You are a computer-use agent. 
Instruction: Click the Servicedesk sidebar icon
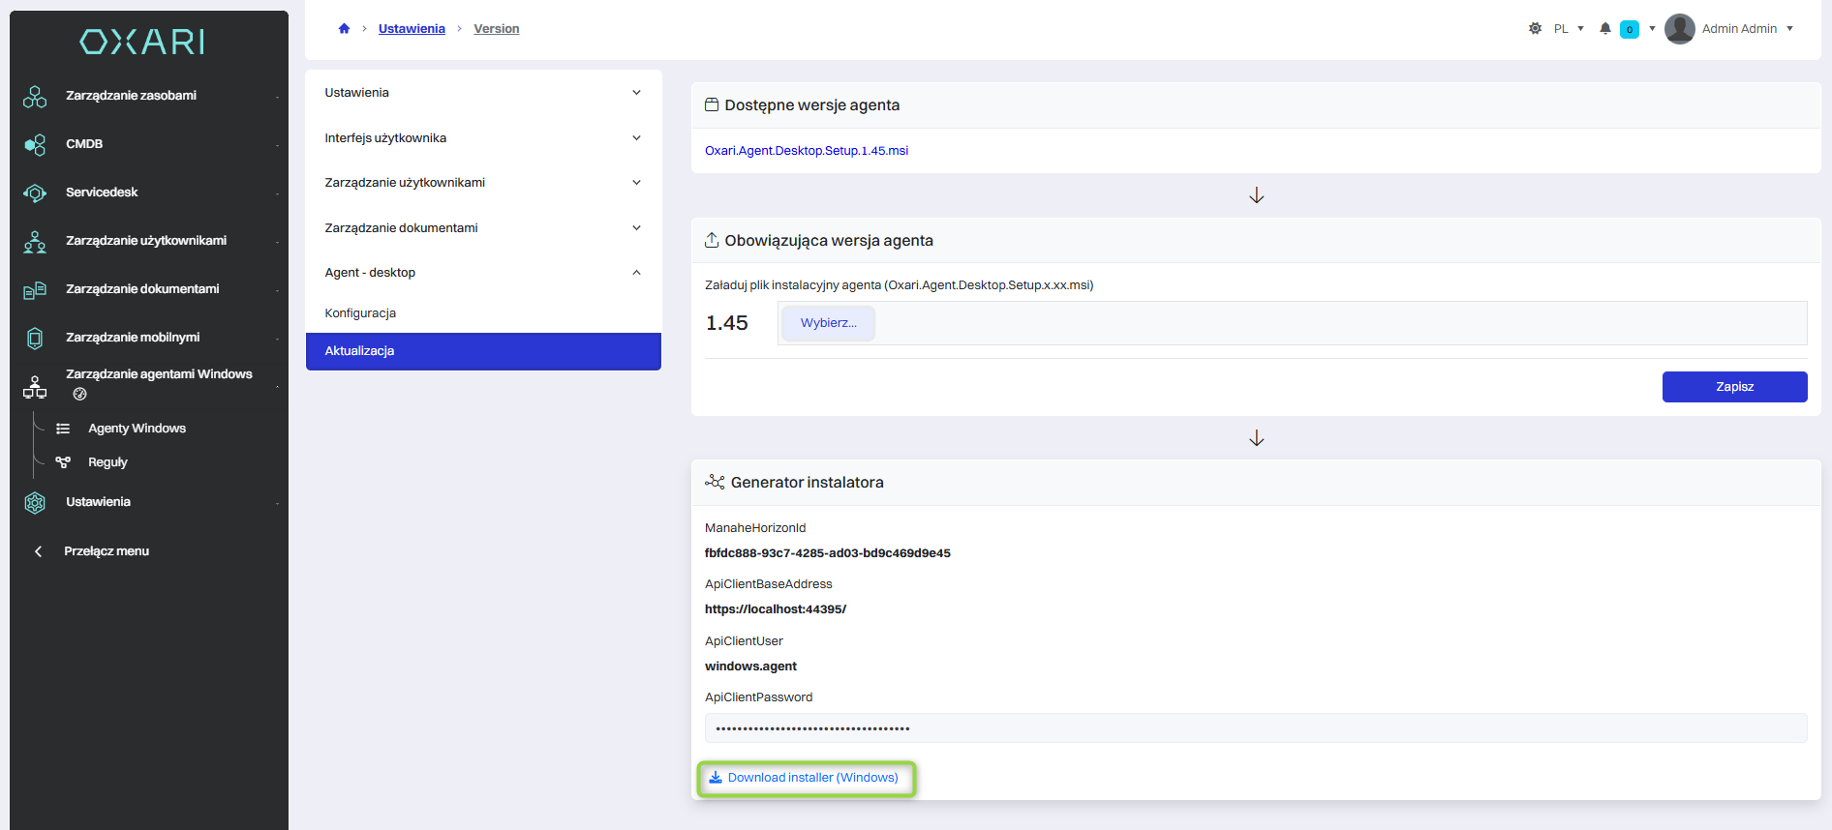[35, 193]
